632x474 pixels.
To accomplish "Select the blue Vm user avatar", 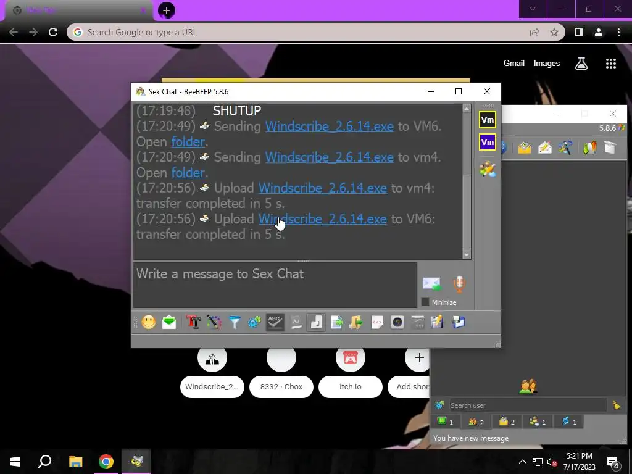I will [488, 142].
